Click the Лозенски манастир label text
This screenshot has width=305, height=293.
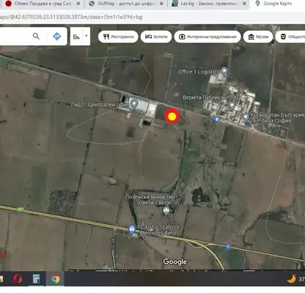[150, 200]
